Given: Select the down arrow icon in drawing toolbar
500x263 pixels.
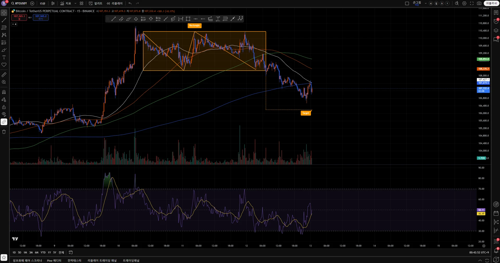Looking at the screenshot, I should click(151, 19).
